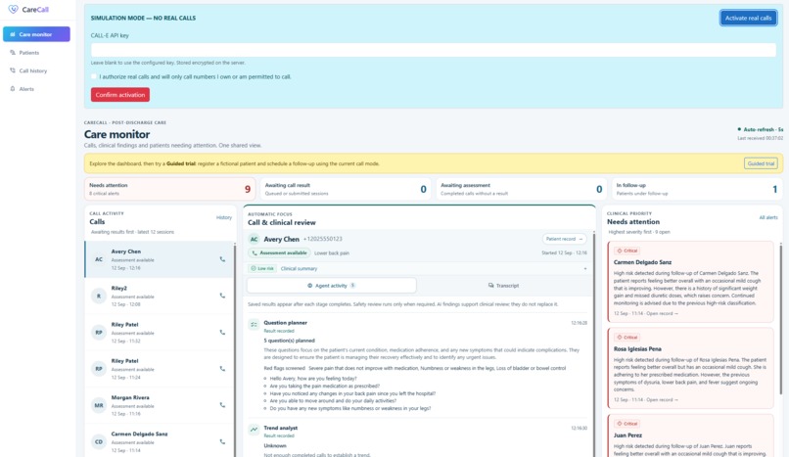
Task: Click the Question planner icon
Action: (254, 325)
